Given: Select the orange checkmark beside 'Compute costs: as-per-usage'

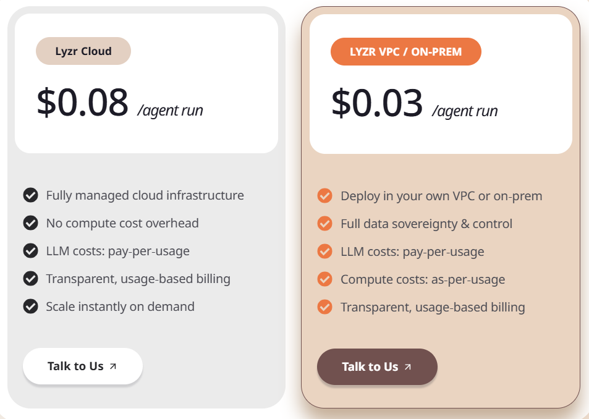Looking at the screenshot, I should (x=324, y=279).
